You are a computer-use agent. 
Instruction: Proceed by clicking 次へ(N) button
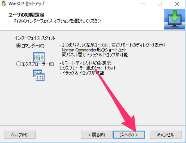point(129,135)
